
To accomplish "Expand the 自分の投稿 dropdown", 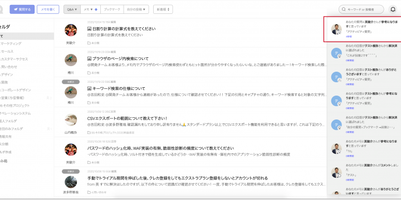I will click(136, 9).
